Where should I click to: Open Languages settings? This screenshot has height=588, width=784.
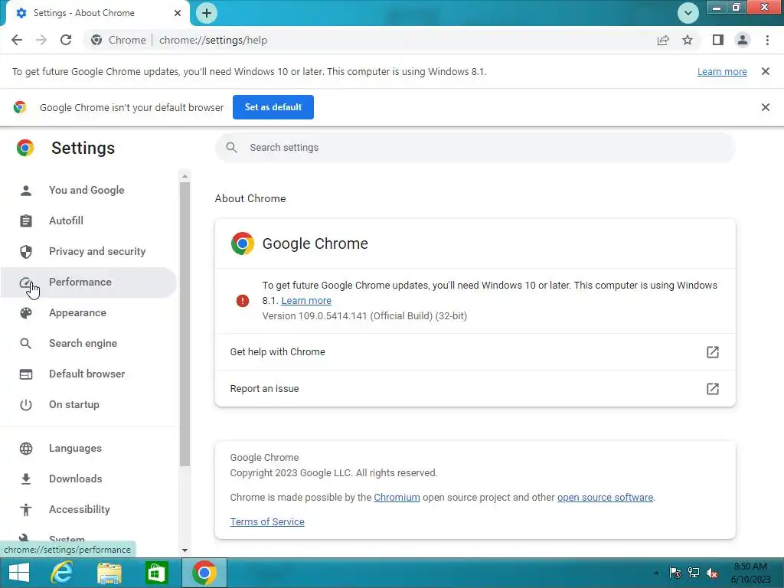pos(89,448)
